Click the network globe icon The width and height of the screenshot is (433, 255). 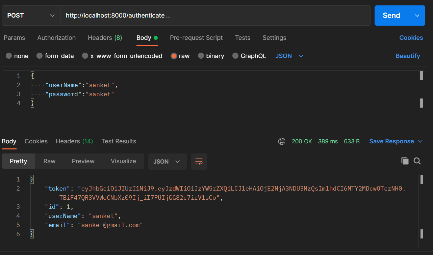(x=282, y=141)
